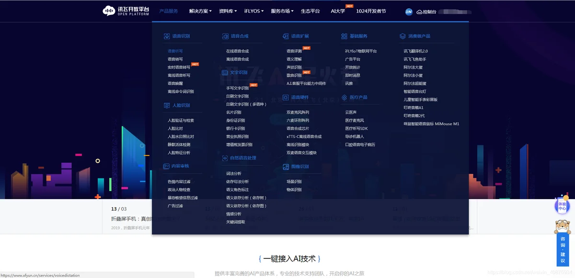
Task: Open iFLYIoT物联网平台 link
Action: coord(361,51)
